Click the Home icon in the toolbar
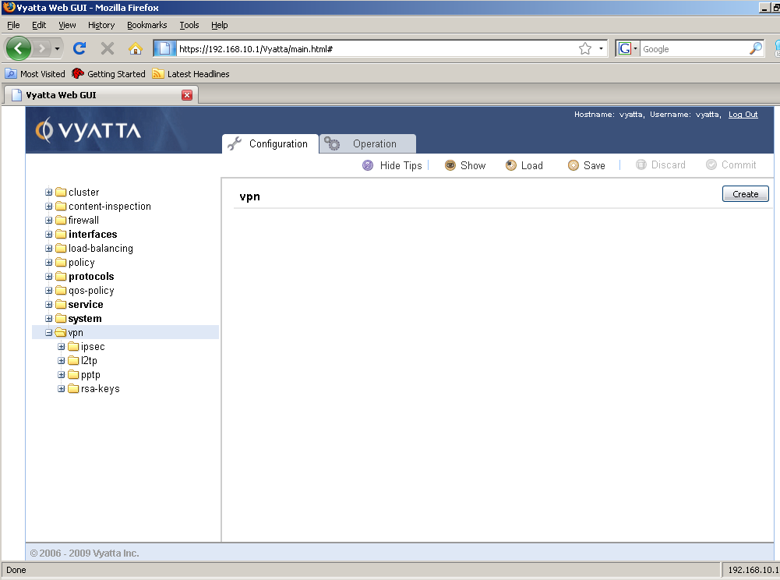Screen dimensions: 780x580 point(136,48)
